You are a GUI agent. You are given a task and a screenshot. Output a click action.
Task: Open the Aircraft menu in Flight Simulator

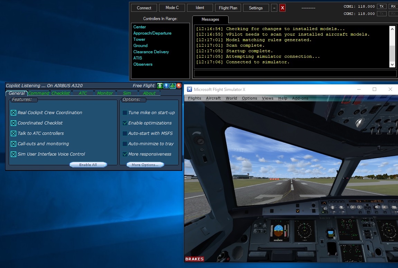(x=213, y=98)
